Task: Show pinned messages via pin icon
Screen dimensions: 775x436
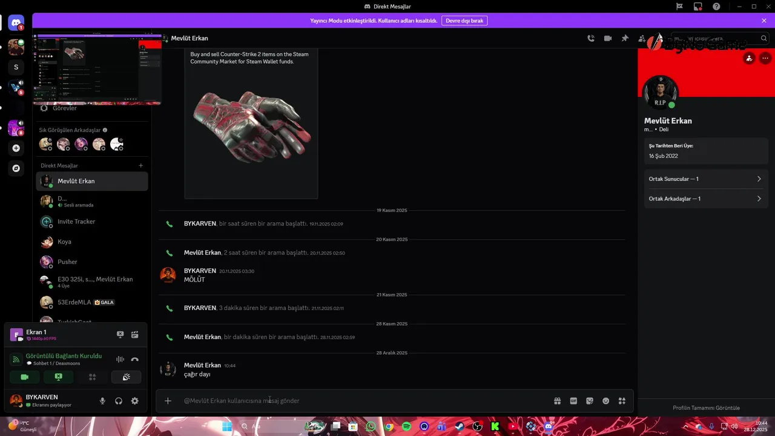Action: [x=625, y=38]
